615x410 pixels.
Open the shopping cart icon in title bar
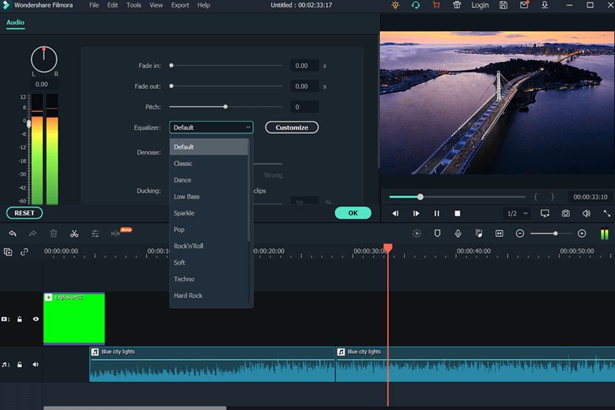[436, 5]
